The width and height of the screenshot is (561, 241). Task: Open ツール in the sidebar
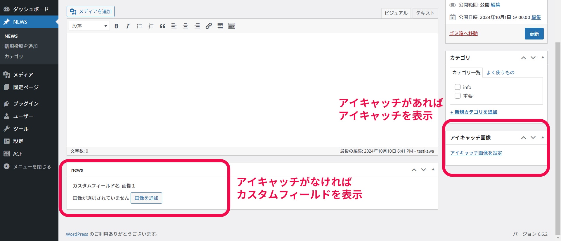point(29,129)
